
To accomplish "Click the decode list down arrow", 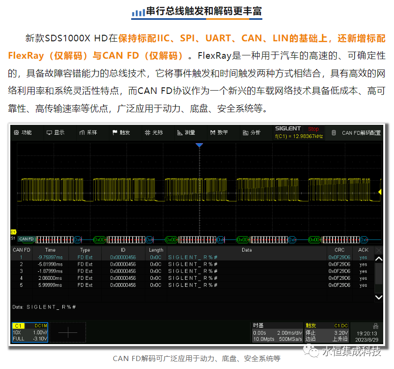I will click(379, 297).
